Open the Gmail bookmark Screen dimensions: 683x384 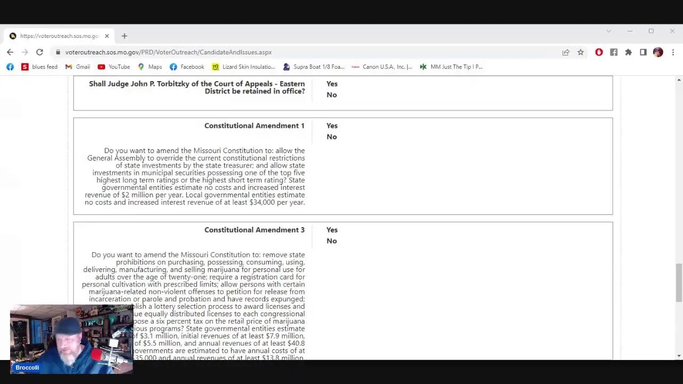[x=77, y=67]
